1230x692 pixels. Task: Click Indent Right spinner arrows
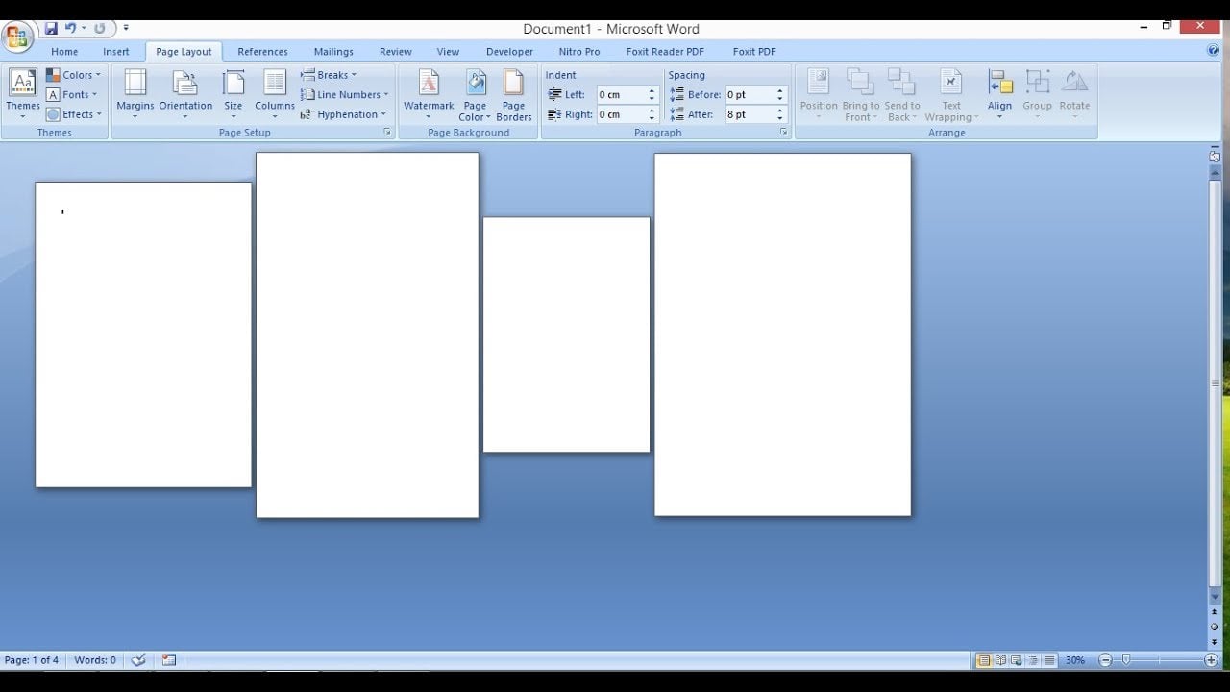pos(652,114)
